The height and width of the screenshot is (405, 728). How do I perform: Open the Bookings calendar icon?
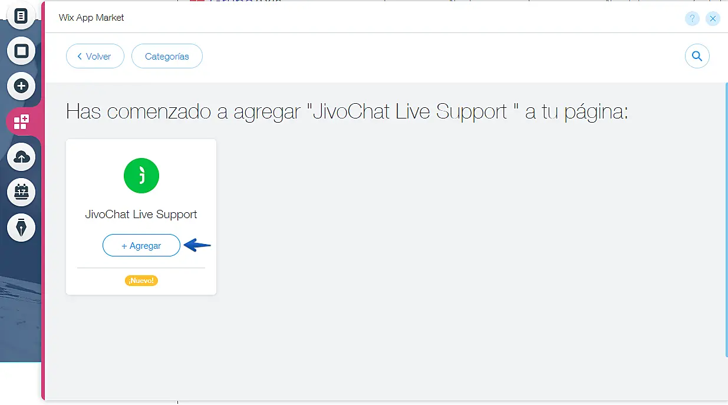tap(21, 192)
